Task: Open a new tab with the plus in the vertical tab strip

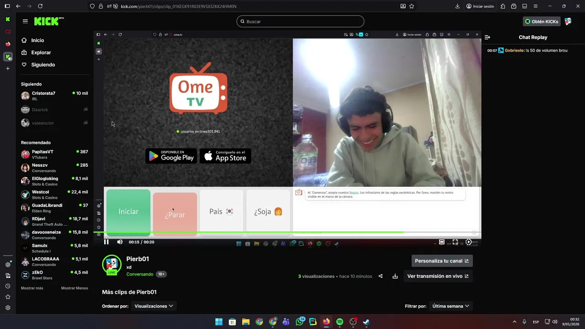Action: pos(8,69)
